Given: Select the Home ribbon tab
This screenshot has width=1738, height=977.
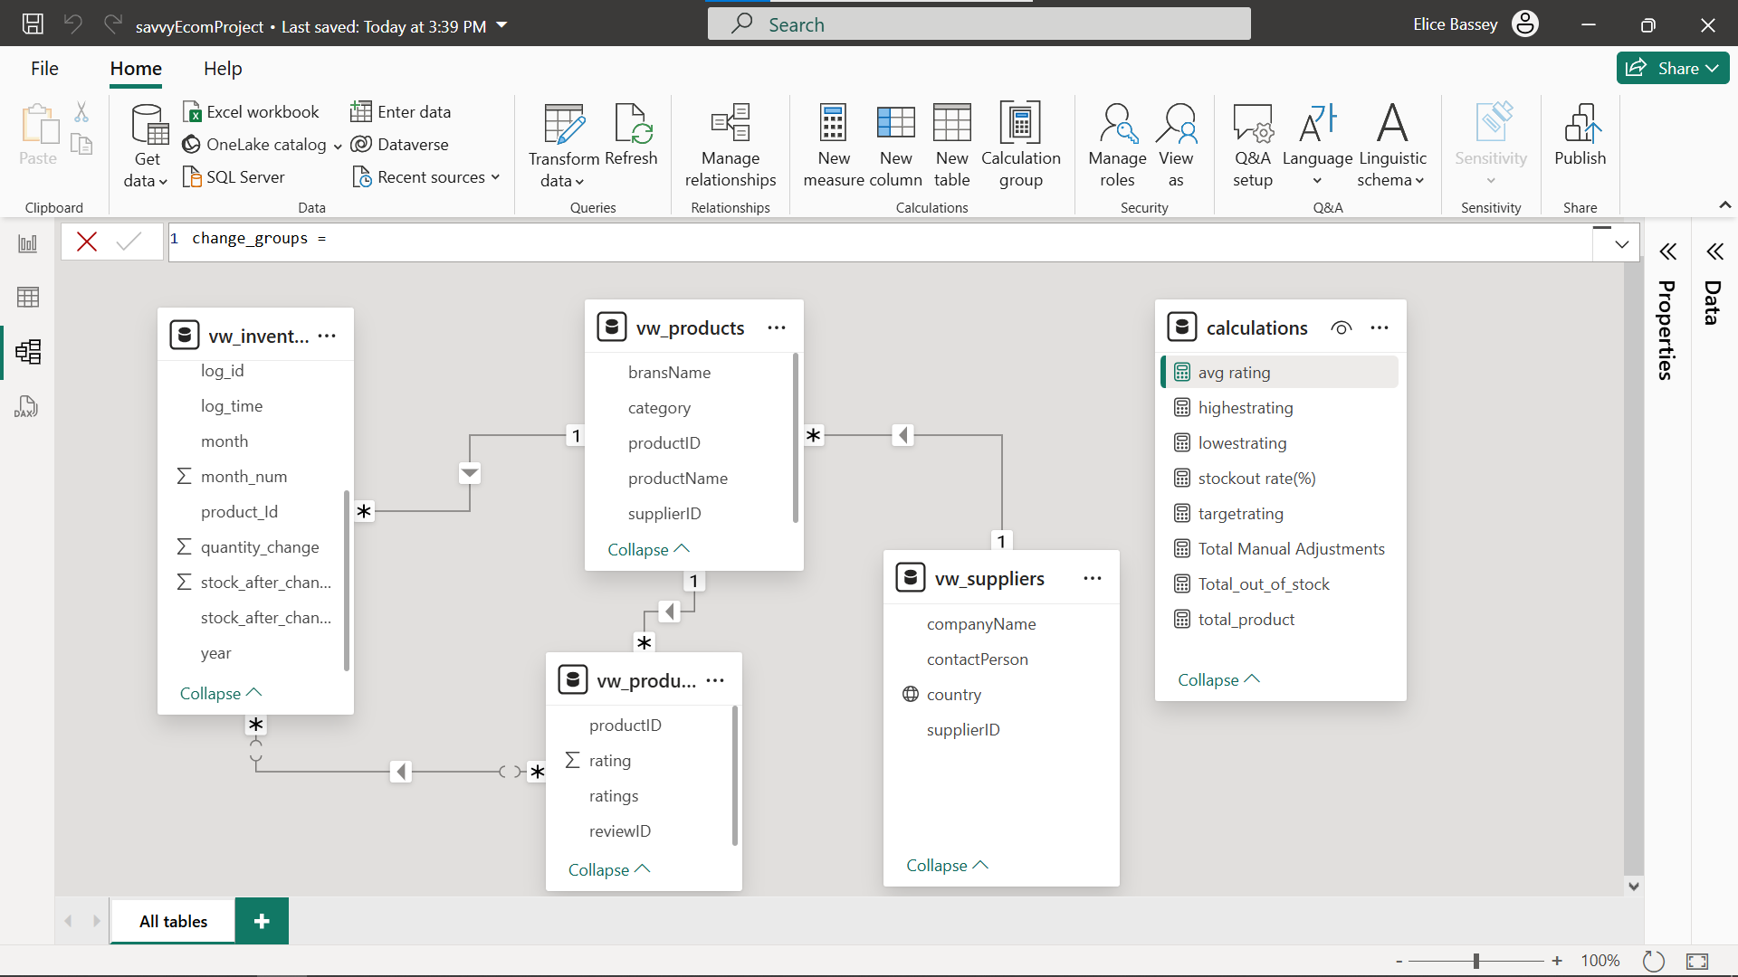Looking at the screenshot, I should [136, 69].
